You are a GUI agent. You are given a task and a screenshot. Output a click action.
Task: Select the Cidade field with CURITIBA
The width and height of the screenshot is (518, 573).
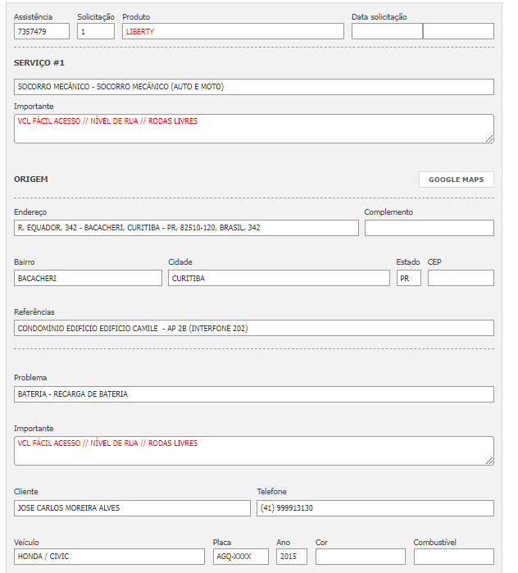(279, 278)
